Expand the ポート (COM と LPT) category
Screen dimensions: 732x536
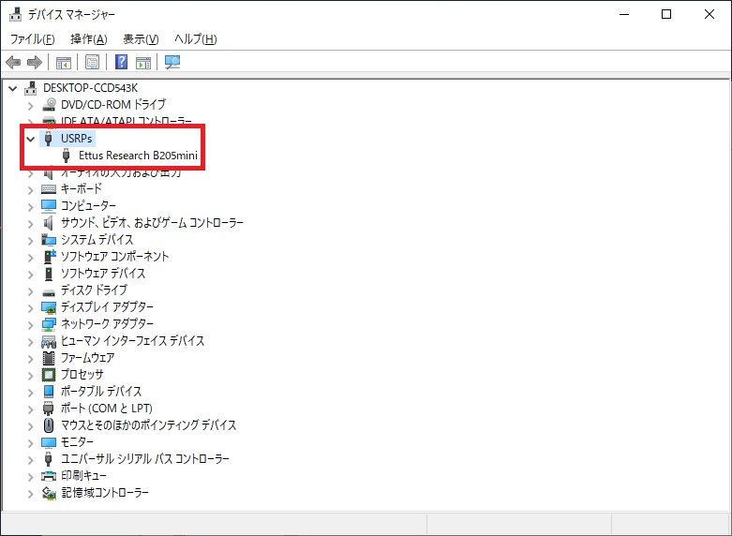pyautogui.click(x=31, y=409)
